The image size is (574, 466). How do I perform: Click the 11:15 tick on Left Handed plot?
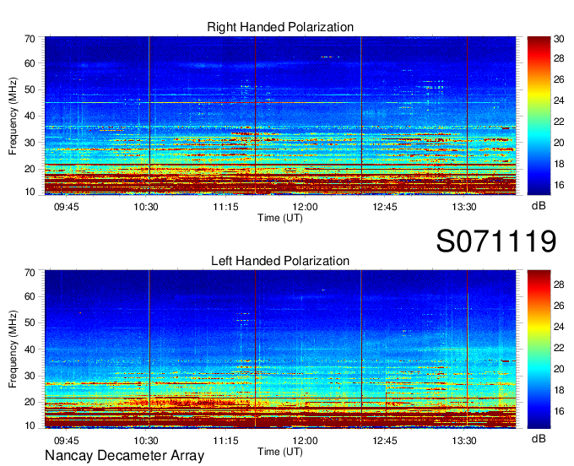(x=225, y=441)
